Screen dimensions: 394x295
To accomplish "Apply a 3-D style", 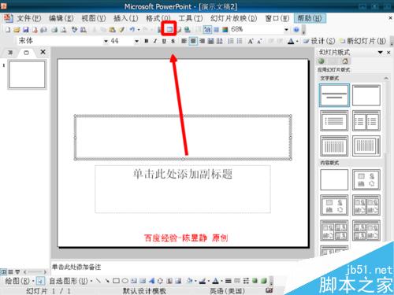I will (x=264, y=281).
